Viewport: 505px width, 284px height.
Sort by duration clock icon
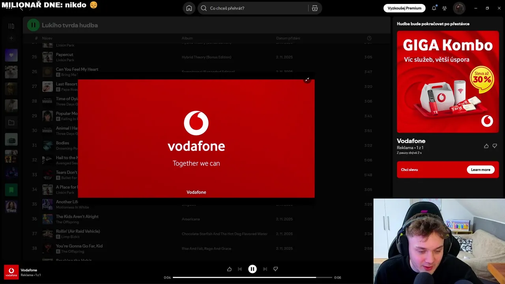tap(369, 38)
